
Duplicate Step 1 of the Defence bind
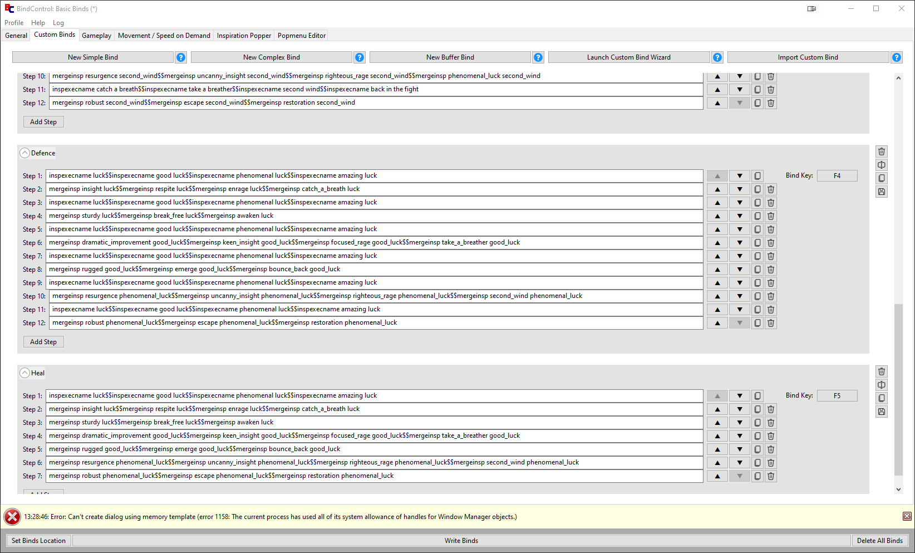tap(757, 176)
